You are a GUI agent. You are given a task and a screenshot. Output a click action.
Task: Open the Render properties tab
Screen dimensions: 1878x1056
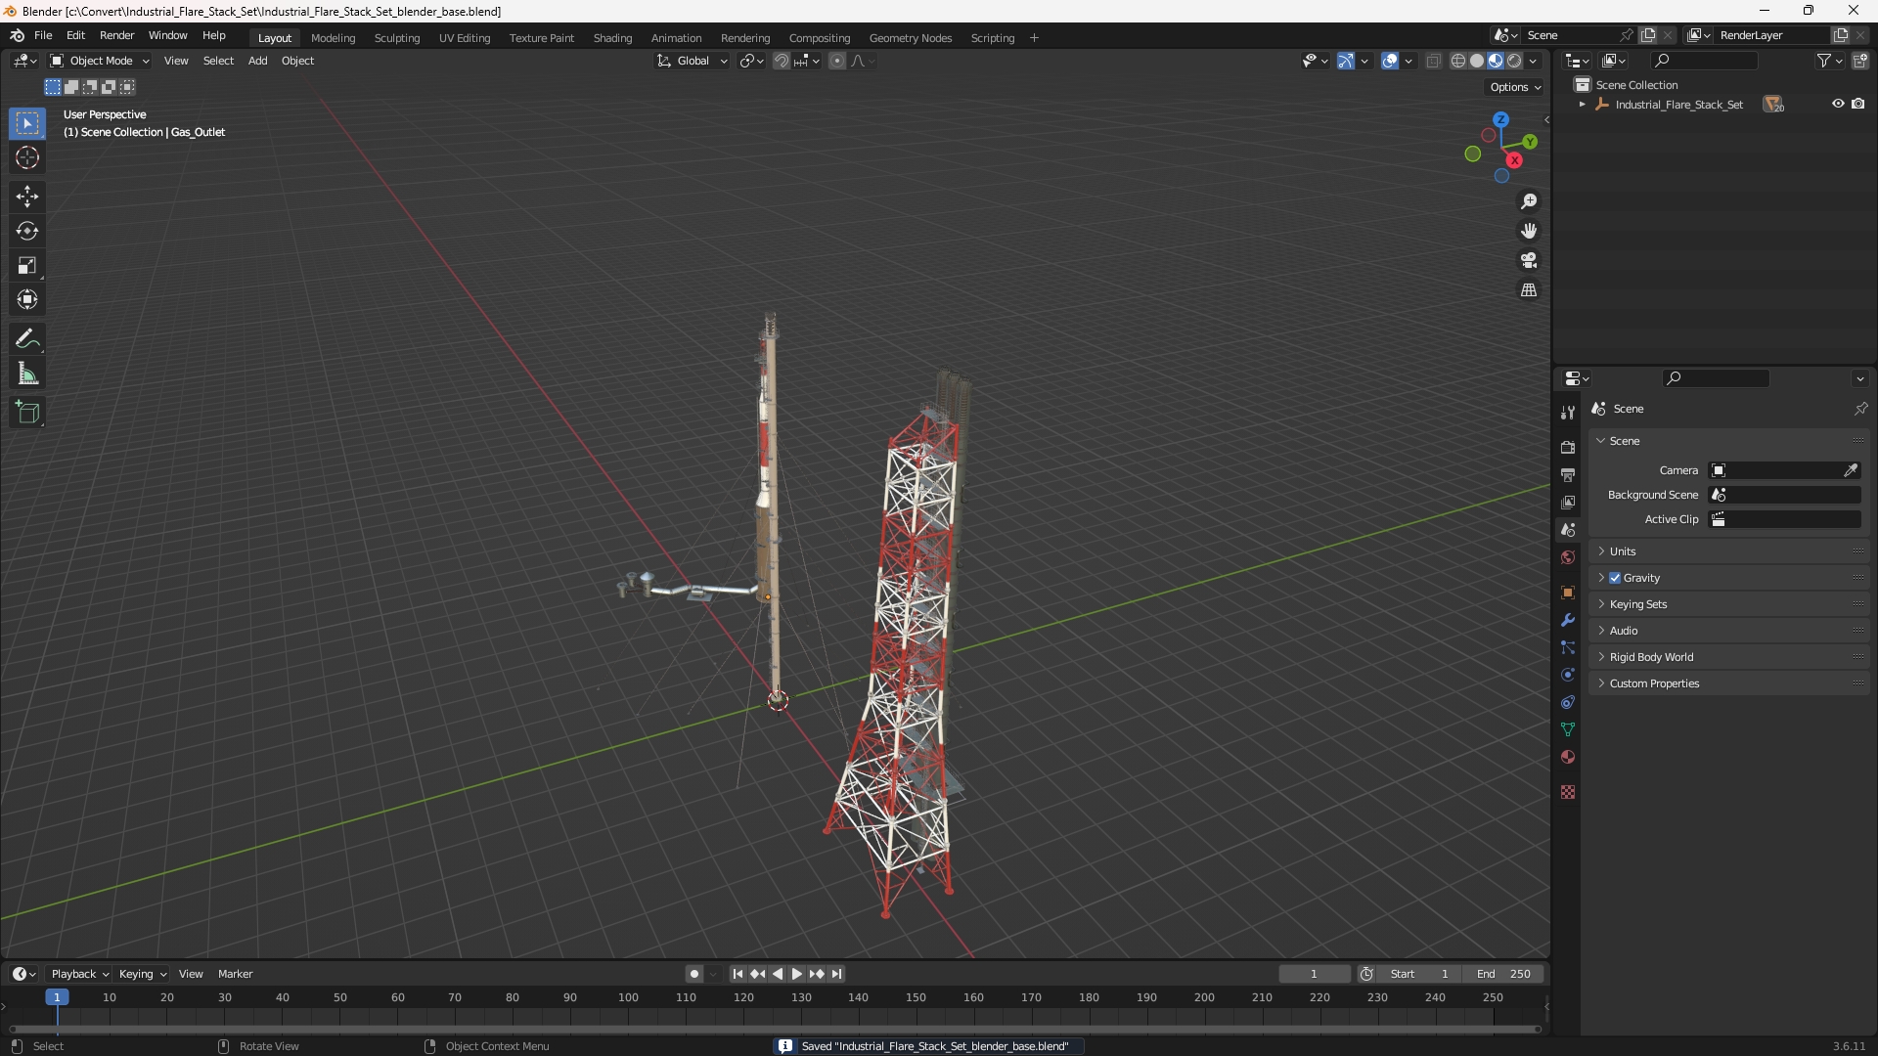[x=1568, y=447]
